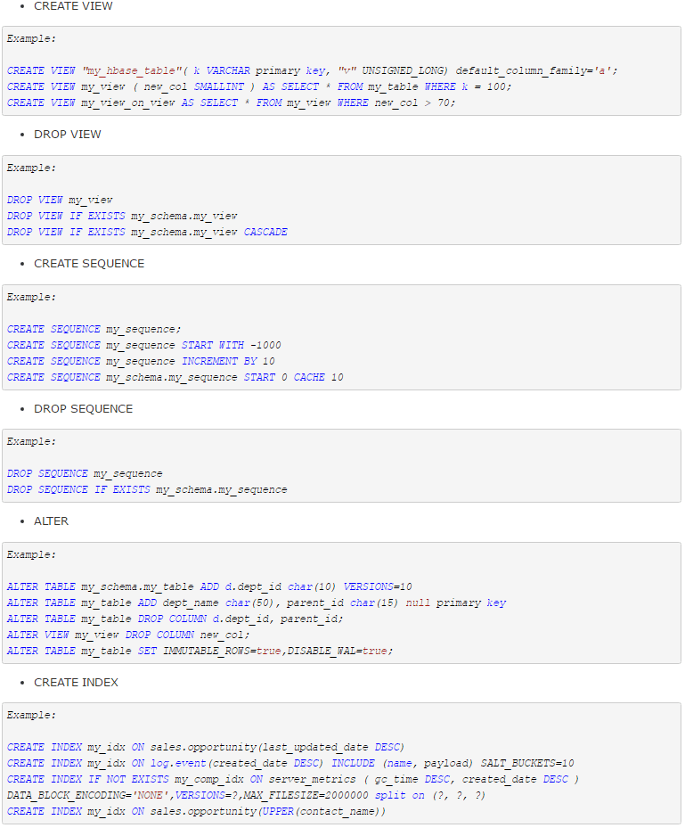
Task: Click the ALTER TABLE ADD dept_name line
Action: click(x=256, y=603)
